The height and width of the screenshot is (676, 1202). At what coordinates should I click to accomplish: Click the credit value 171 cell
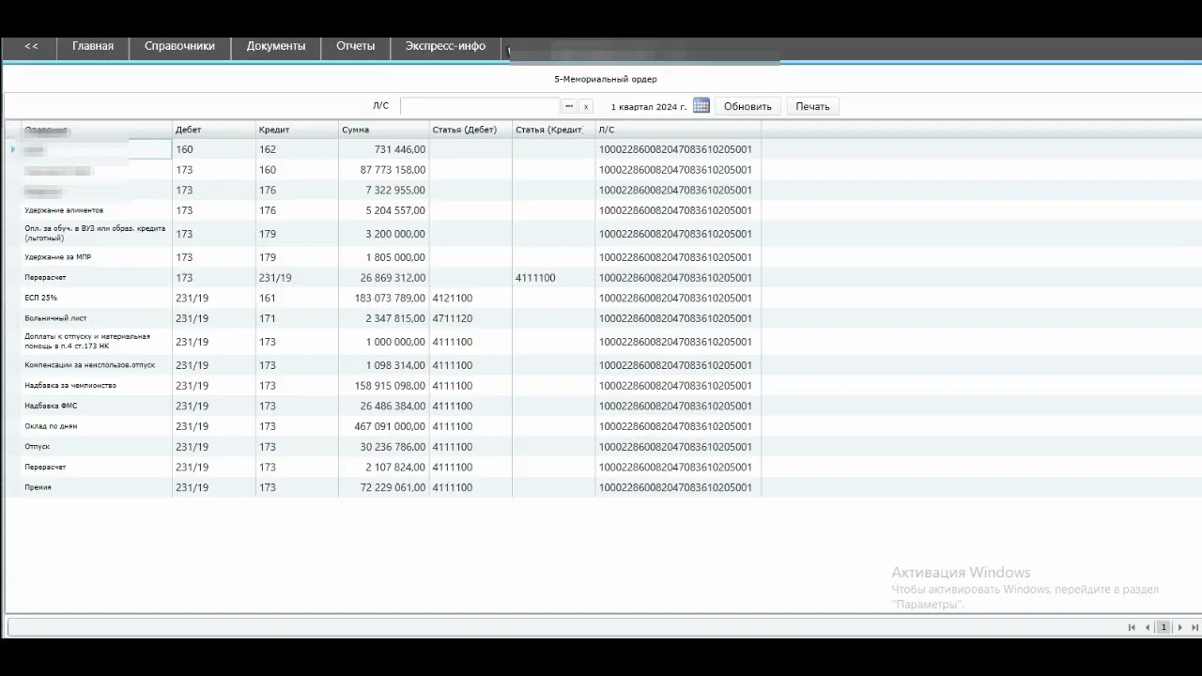pyautogui.click(x=297, y=318)
